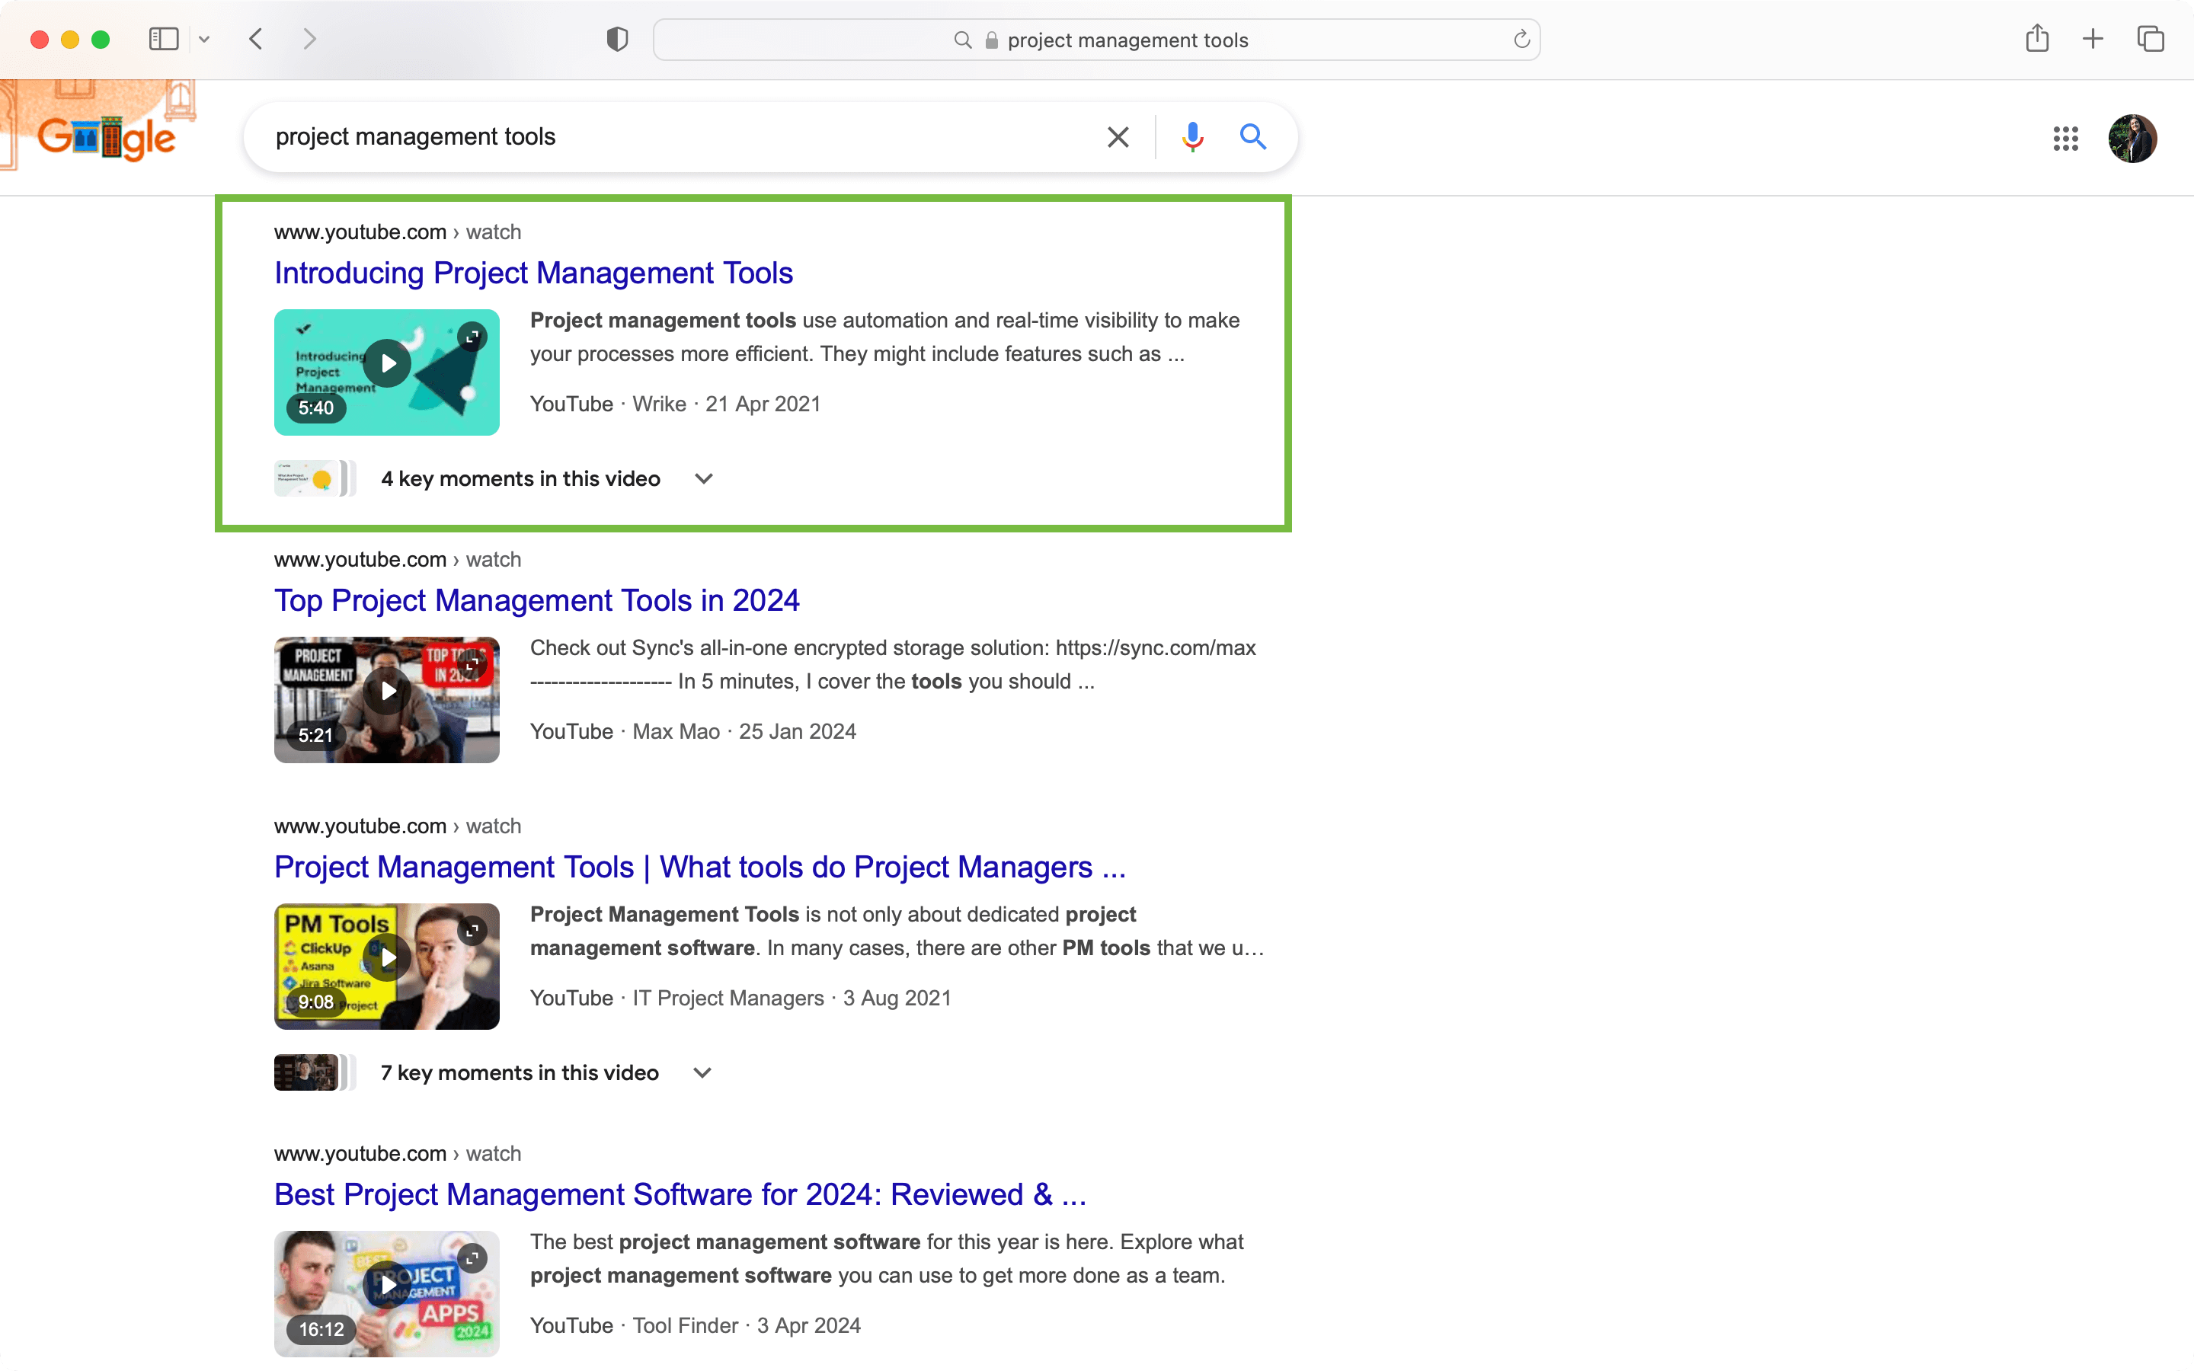Image resolution: width=2194 pixels, height=1371 pixels.
Task: Click 'YouTube · IT Project Managers · 3 Aug 2021'
Action: (x=740, y=999)
